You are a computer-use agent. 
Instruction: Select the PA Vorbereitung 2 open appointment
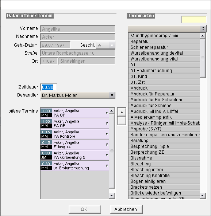pos(74,155)
